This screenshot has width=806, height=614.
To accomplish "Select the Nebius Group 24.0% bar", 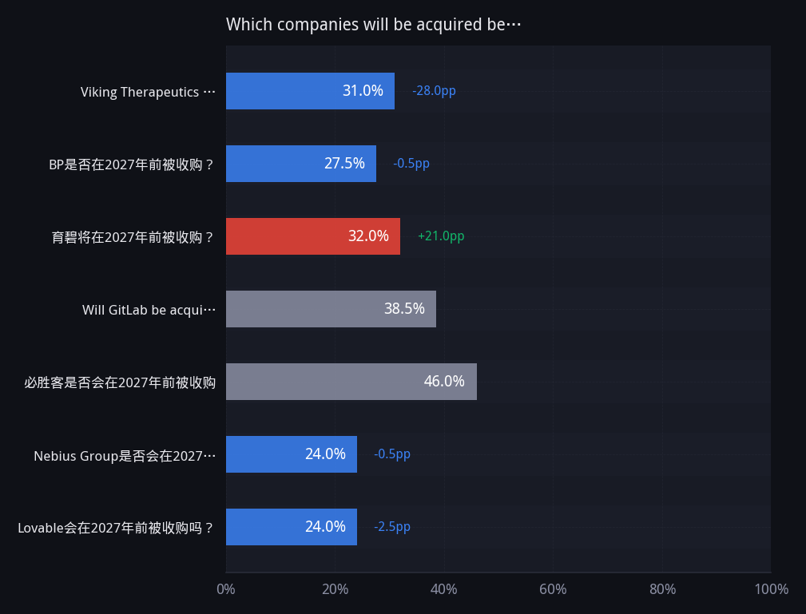I will pyautogui.click(x=292, y=454).
